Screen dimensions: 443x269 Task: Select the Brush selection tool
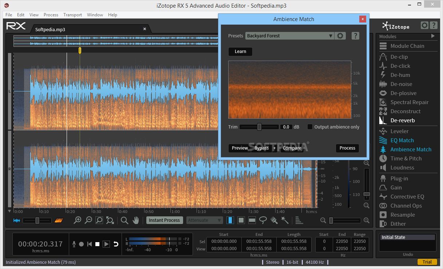274,220
